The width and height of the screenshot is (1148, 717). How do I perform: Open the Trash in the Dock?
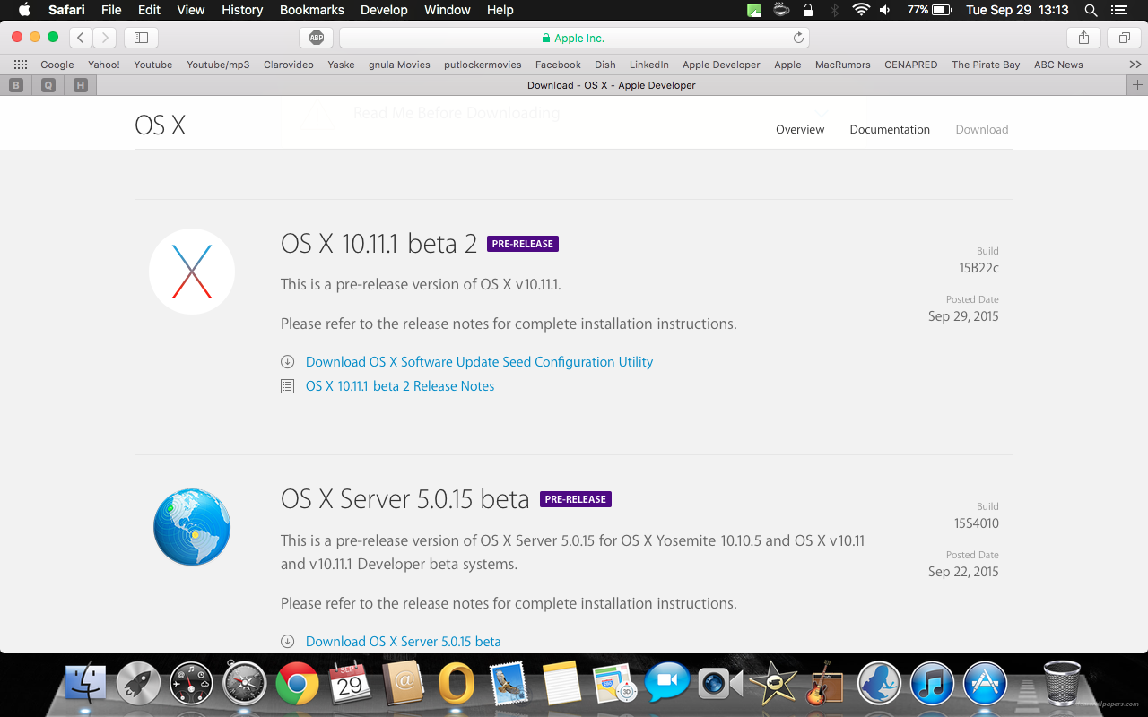pos(1063,685)
